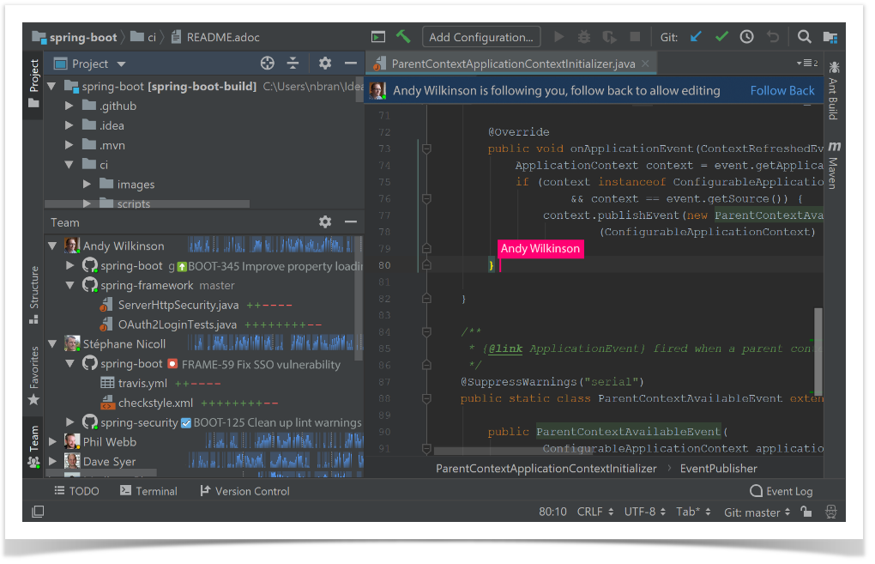Screen dimensions: 875x564
Task: Click the tool windows quick access icon at bottom-left
Action: (38, 511)
